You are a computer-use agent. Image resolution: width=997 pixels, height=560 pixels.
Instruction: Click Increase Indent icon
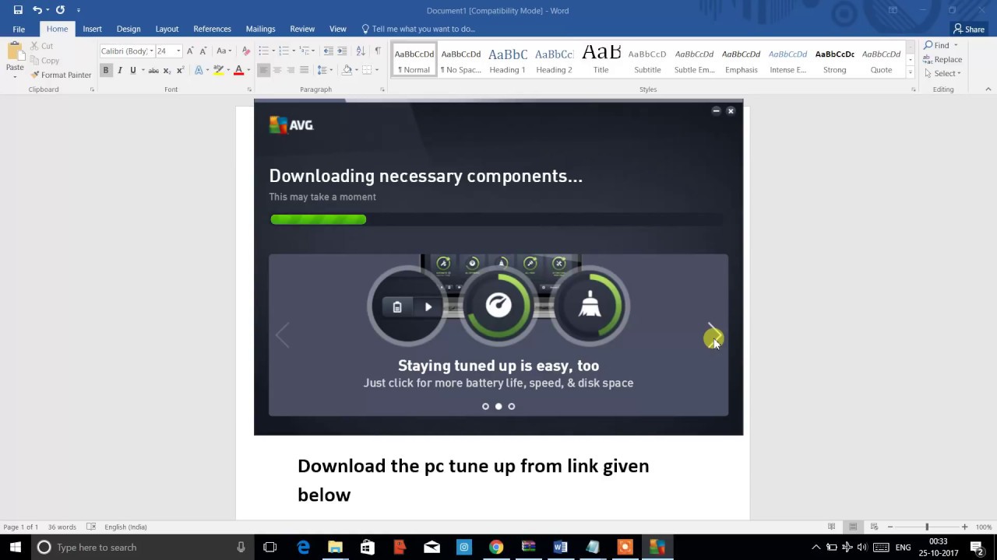coord(342,51)
